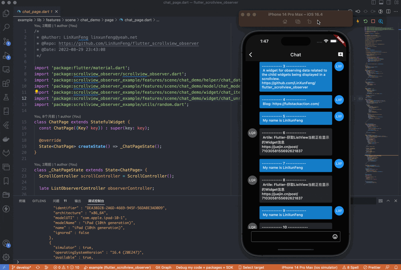Select the chat_page.dart editor tab
This screenshot has width=401, height=270.
37,12
